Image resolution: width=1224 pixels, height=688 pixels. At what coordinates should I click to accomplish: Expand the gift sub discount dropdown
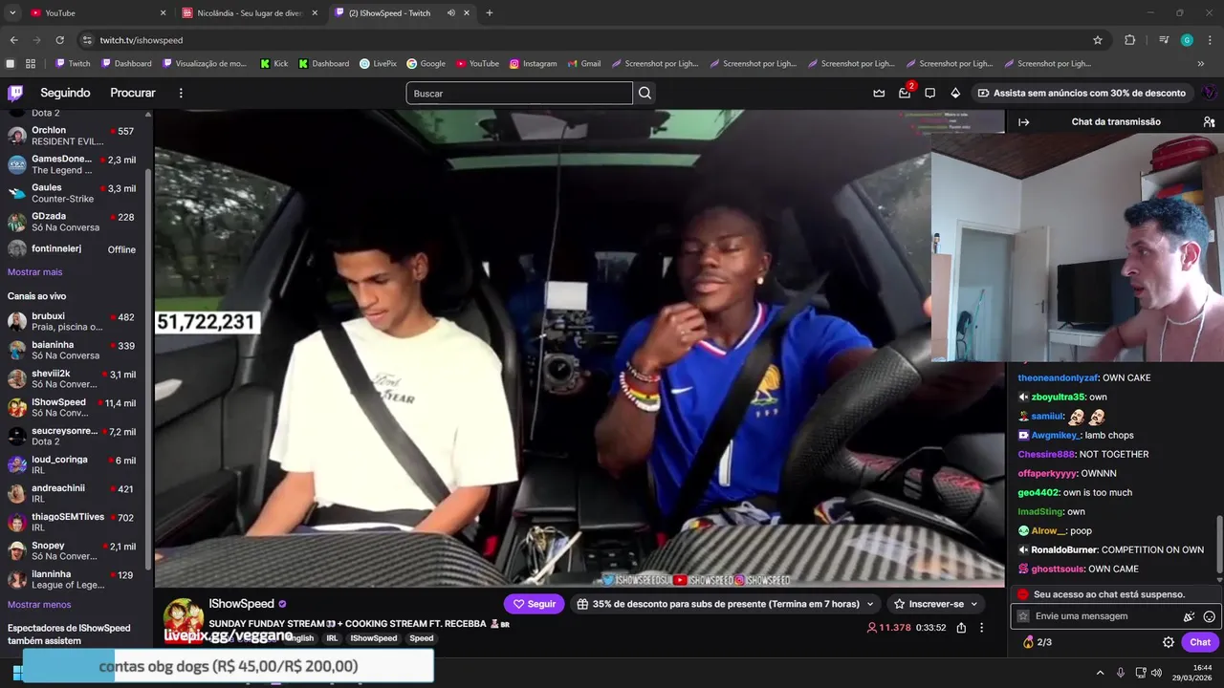tap(869, 604)
